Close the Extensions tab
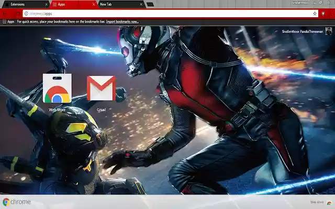The image size is (335, 209). click(47, 4)
